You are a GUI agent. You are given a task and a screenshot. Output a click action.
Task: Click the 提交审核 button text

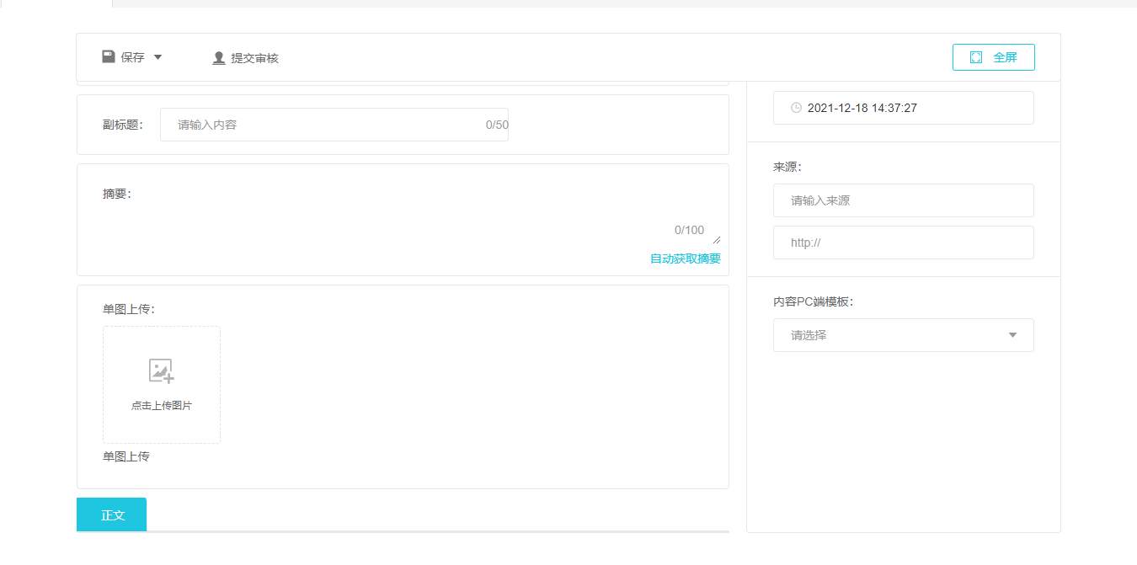point(255,58)
